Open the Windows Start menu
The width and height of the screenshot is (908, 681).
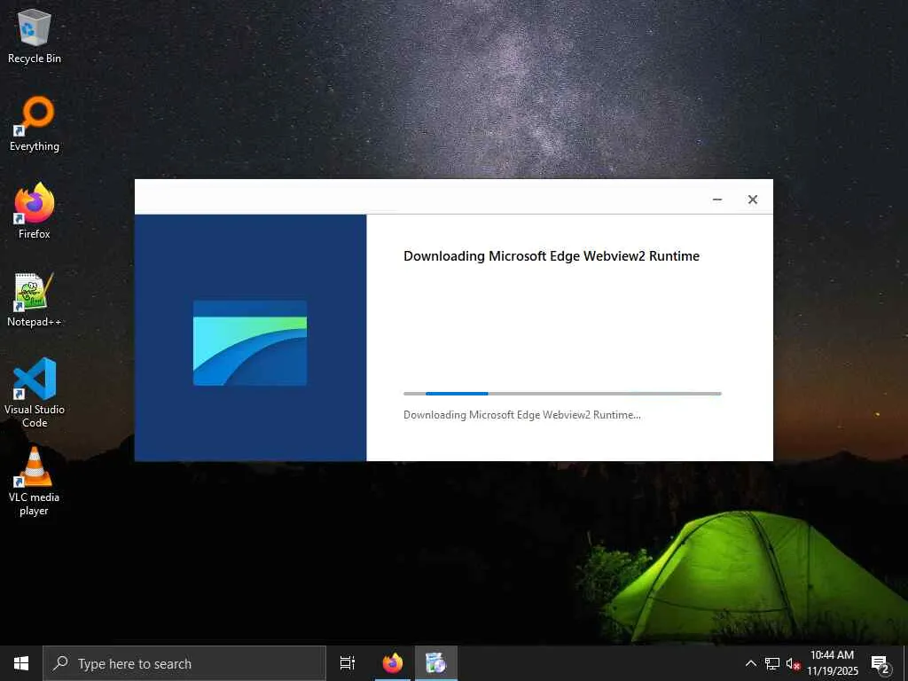point(21,663)
